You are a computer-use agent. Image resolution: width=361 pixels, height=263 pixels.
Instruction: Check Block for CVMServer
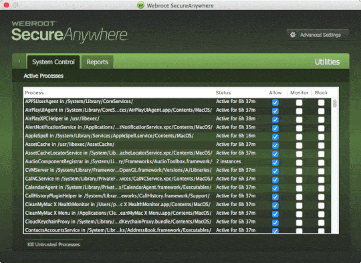[x=321, y=171]
